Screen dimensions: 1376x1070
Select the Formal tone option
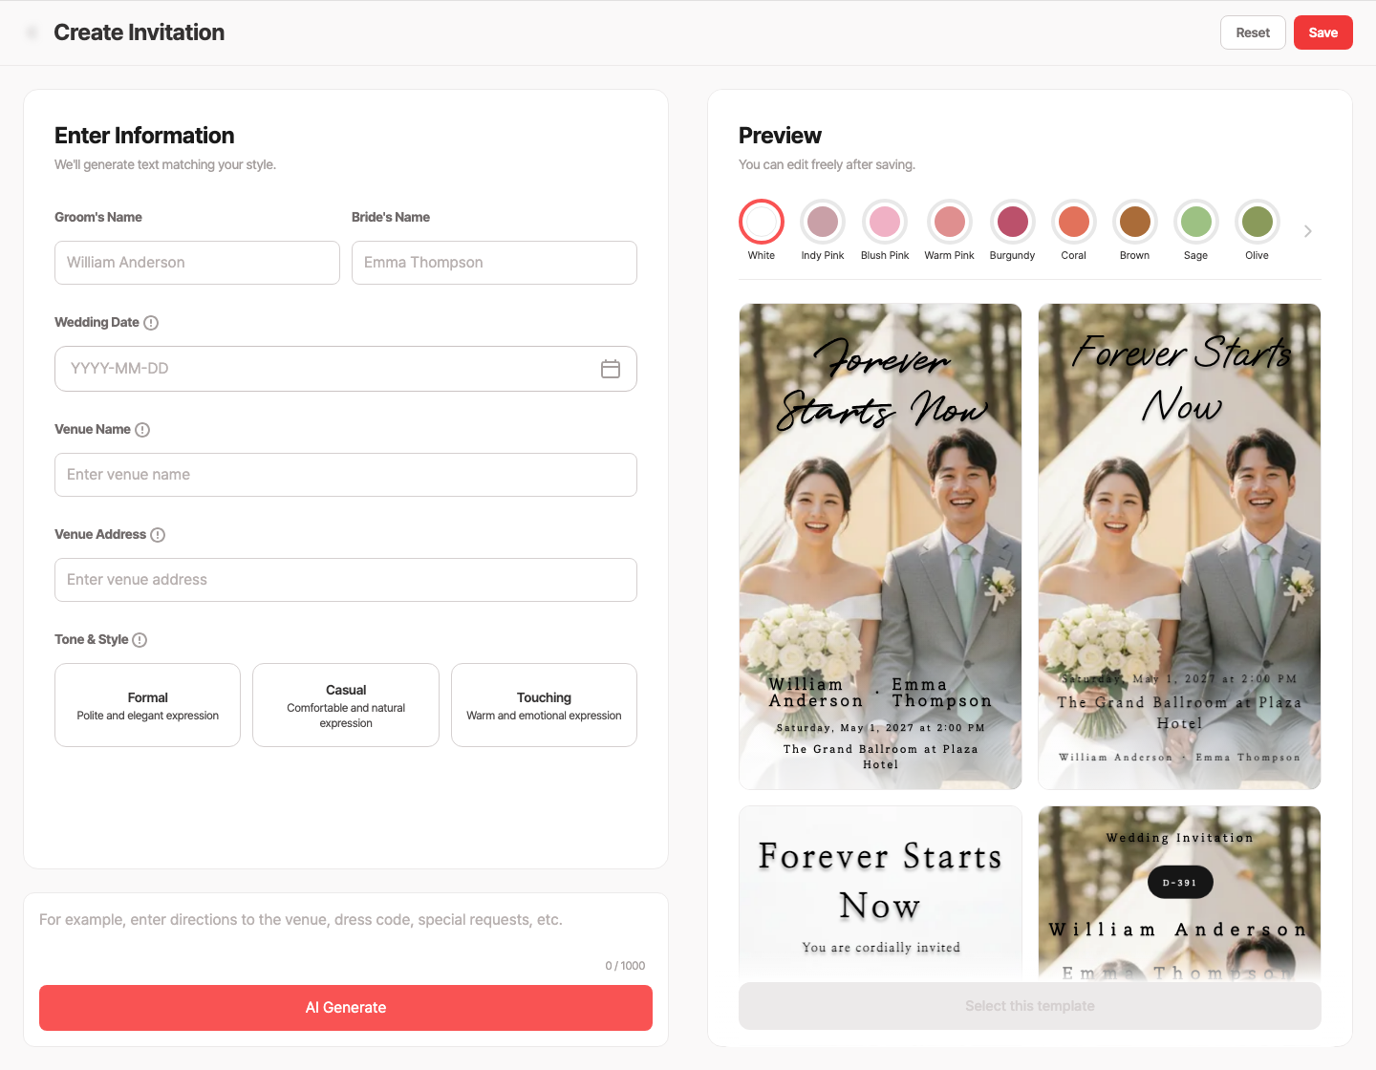coord(147,705)
